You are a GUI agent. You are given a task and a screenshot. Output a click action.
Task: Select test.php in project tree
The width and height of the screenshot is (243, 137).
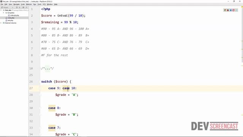(x=10, y=20)
